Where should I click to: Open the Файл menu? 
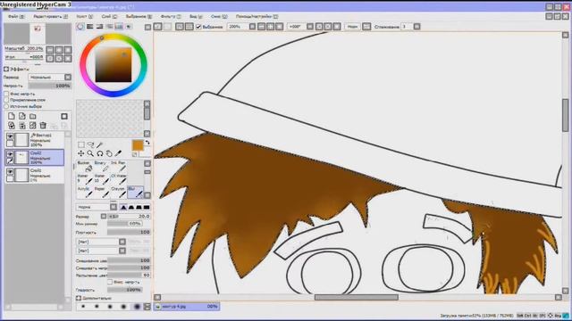coord(16,16)
